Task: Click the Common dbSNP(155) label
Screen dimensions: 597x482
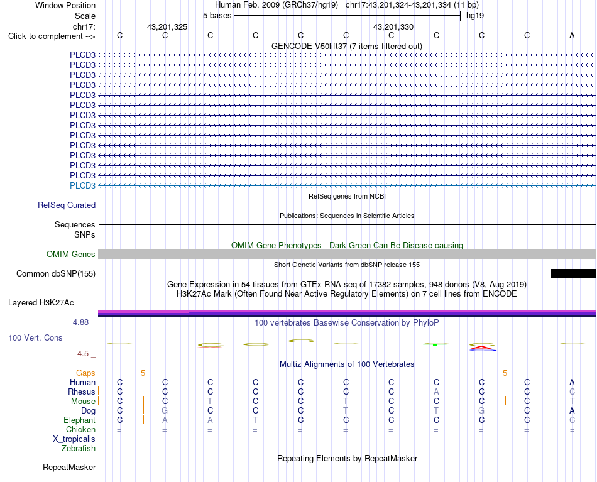Action: click(55, 274)
